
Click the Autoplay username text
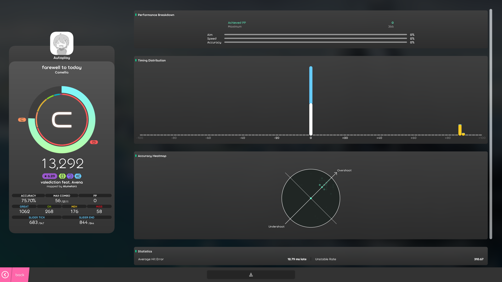click(62, 58)
